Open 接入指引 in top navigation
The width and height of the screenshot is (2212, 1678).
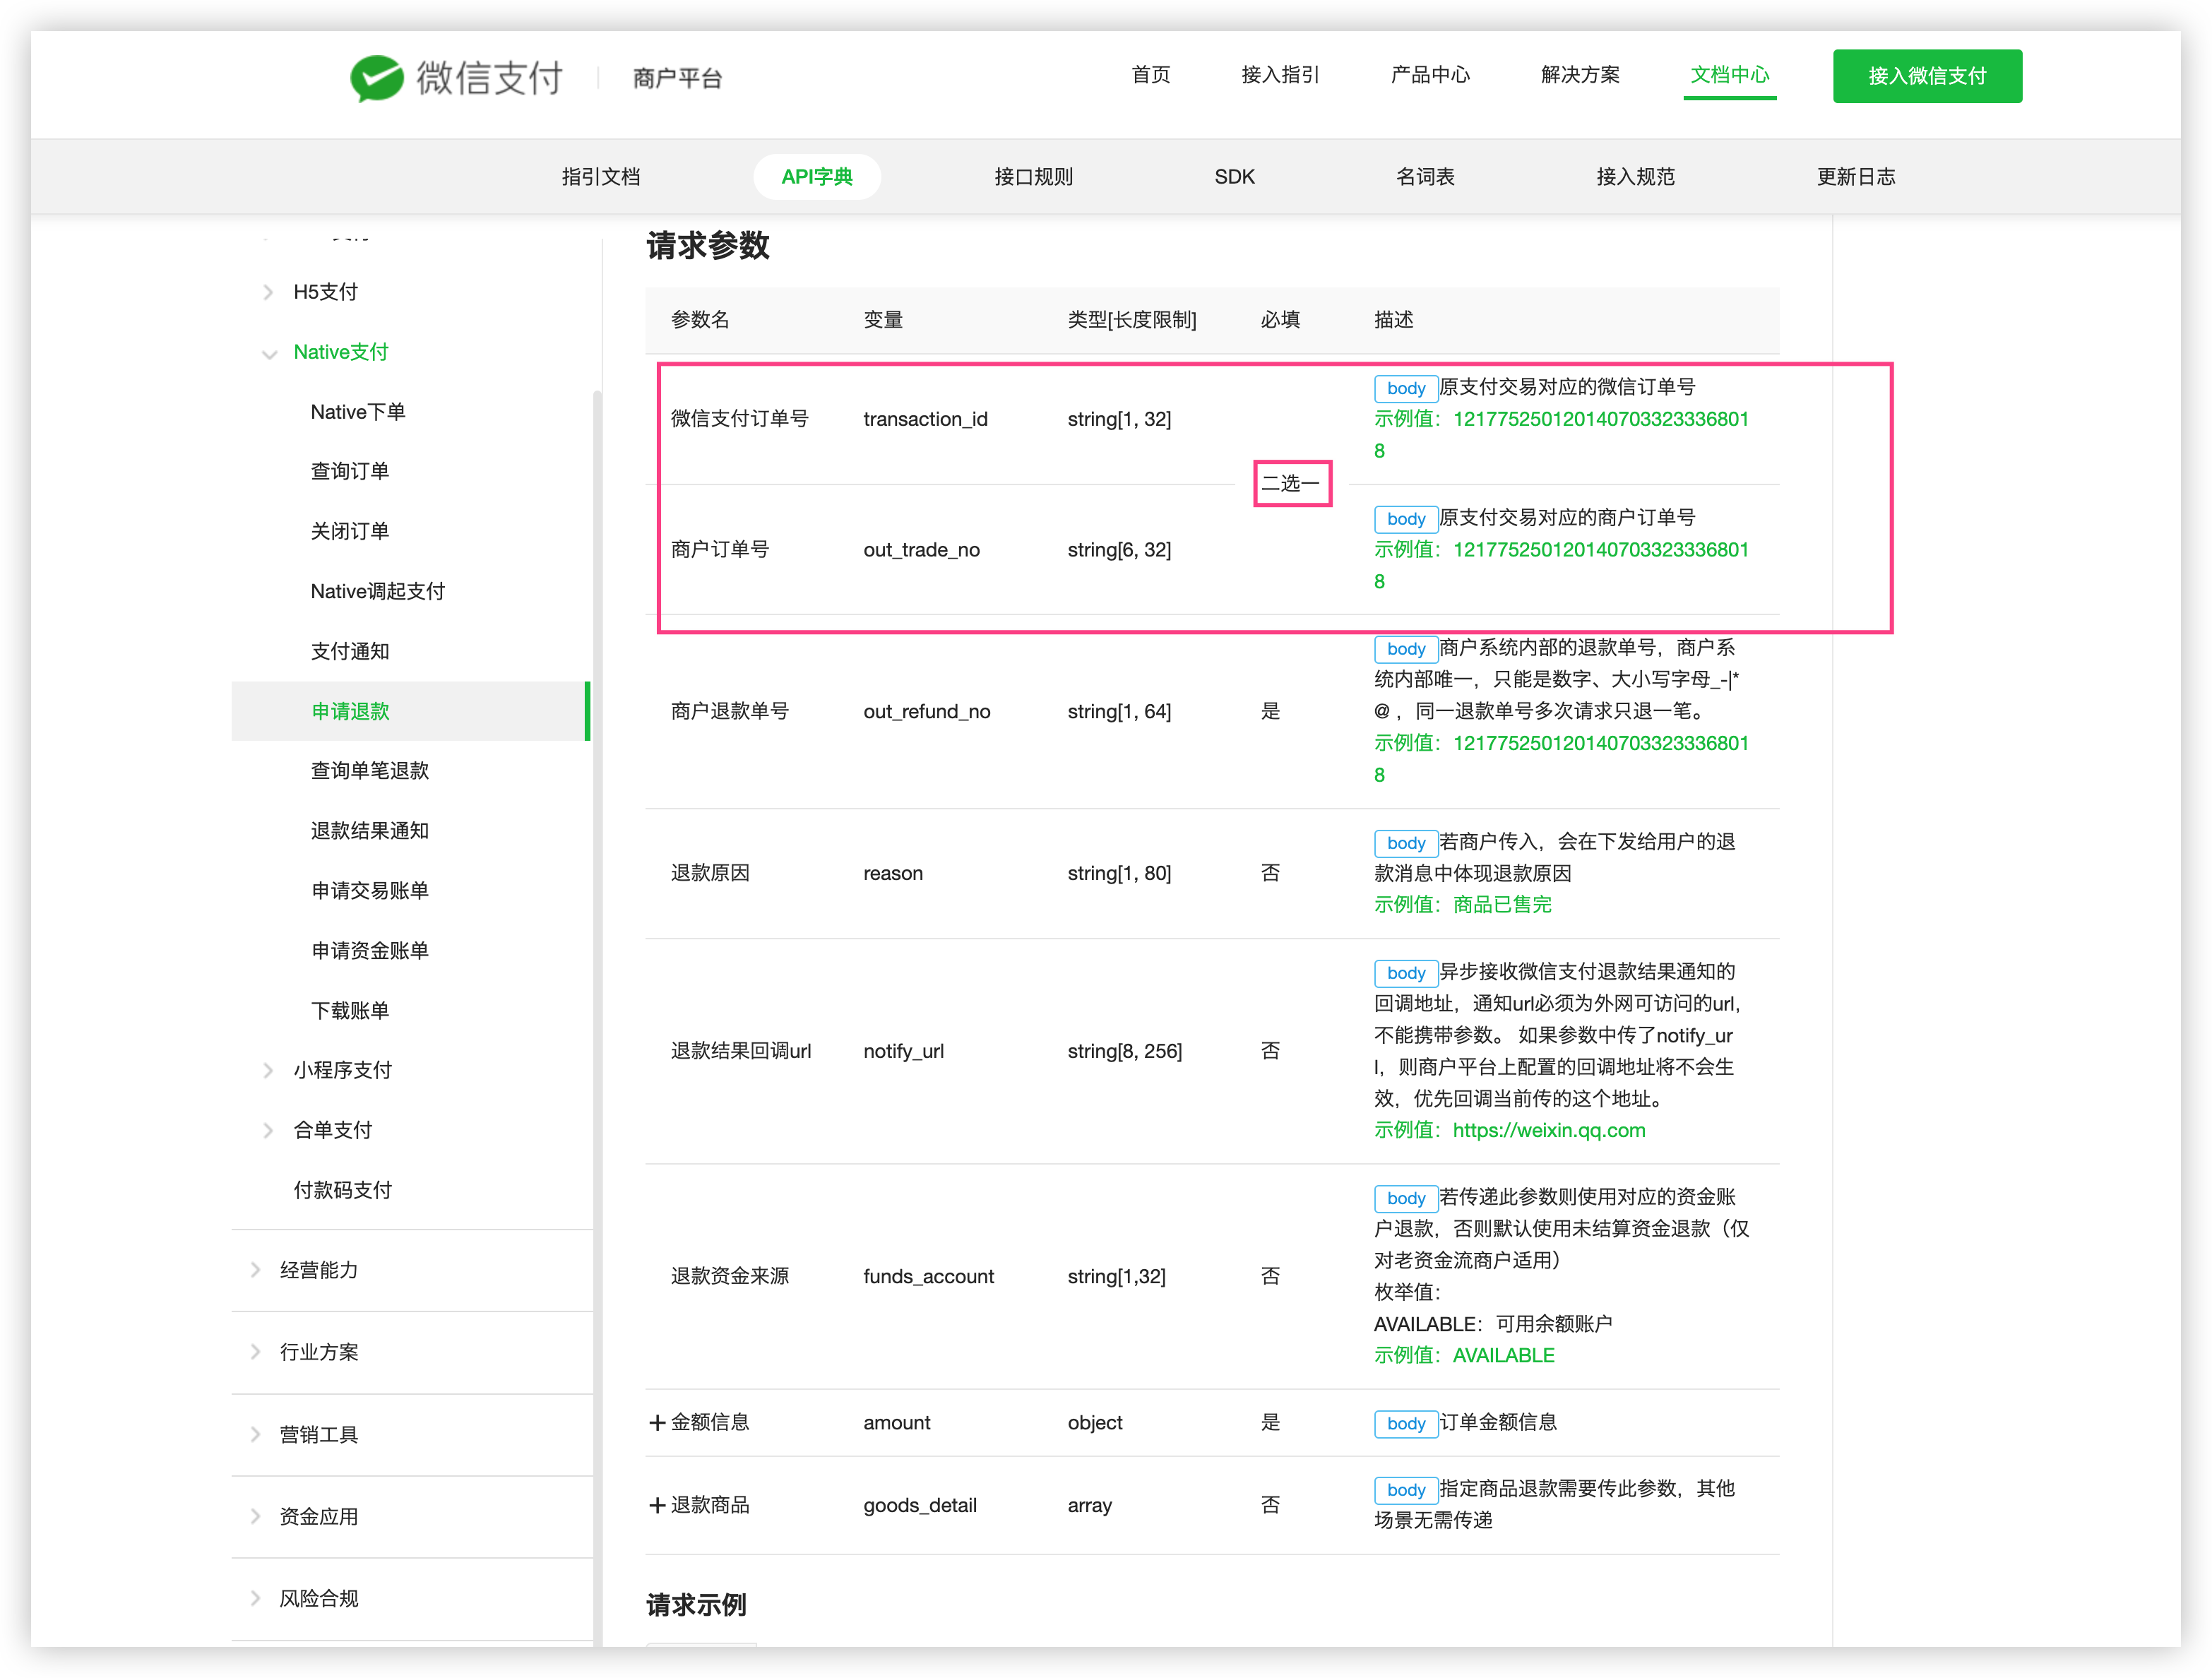click(x=1280, y=75)
